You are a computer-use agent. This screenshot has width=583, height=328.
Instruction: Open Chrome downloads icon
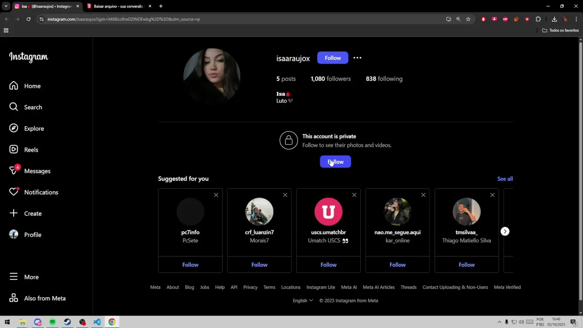[554, 19]
